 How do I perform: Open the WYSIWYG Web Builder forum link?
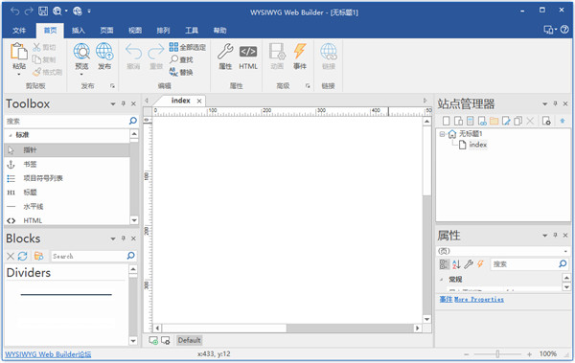point(48,354)
